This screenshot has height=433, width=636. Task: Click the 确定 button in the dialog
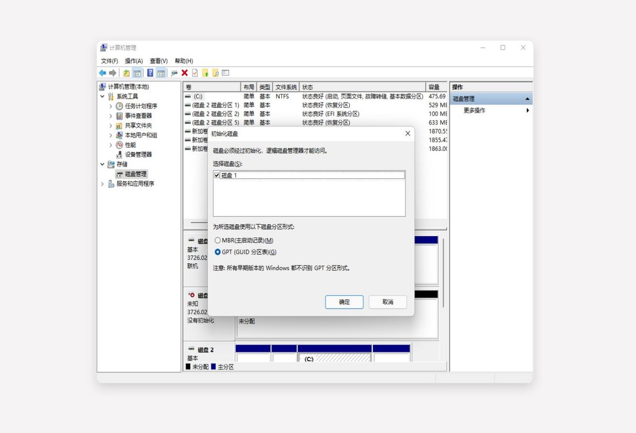(x=344, y=302)
